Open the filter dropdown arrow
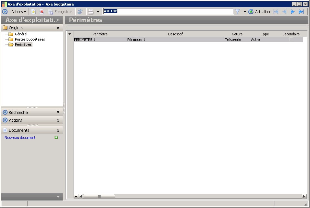The image size is (310, 208). (x=245, y=12)
